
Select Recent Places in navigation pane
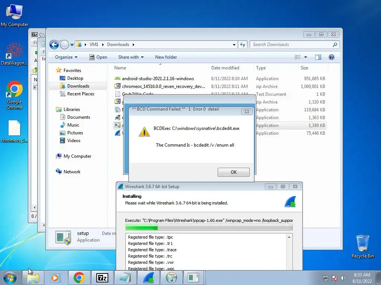tap(80, 94)
